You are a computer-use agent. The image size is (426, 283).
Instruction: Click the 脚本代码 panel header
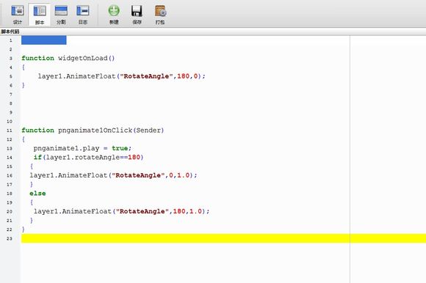(10, 32)
